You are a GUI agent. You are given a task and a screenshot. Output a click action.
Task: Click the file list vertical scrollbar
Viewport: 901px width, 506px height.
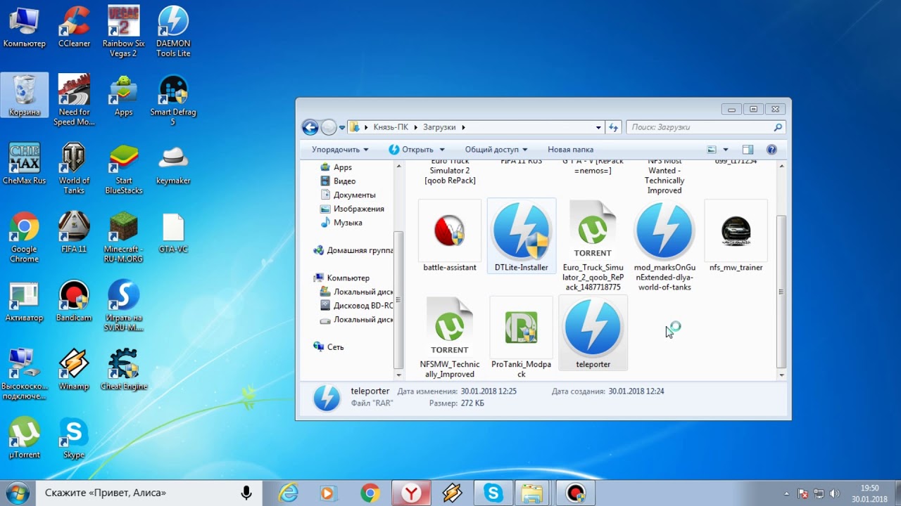[781, 292]
